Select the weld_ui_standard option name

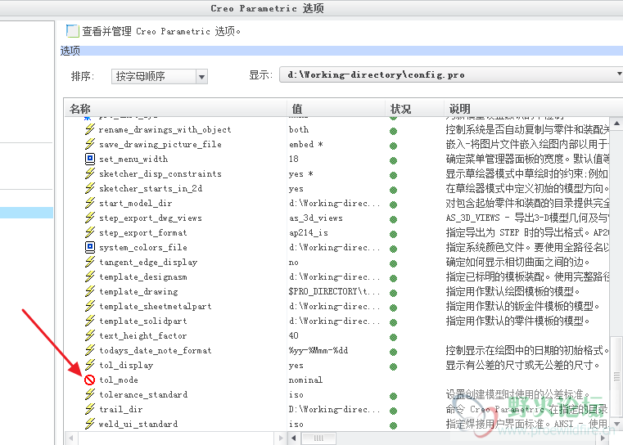[138, 424]
